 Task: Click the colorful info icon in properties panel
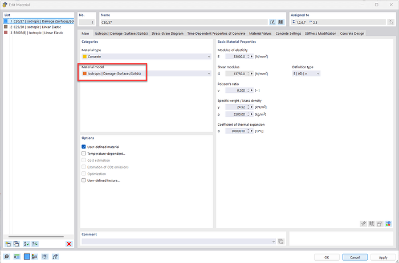[x=388, y=223]
